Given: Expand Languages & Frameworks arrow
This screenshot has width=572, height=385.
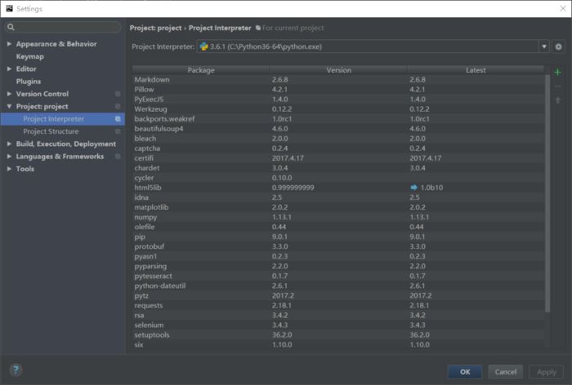Looking at the screenshot, I should [9, 157].
